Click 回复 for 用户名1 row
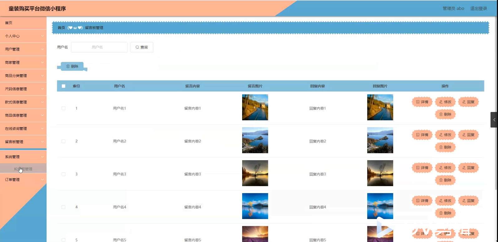The width and height of the screenshot is (498, 242). click(x=468, y=102)
